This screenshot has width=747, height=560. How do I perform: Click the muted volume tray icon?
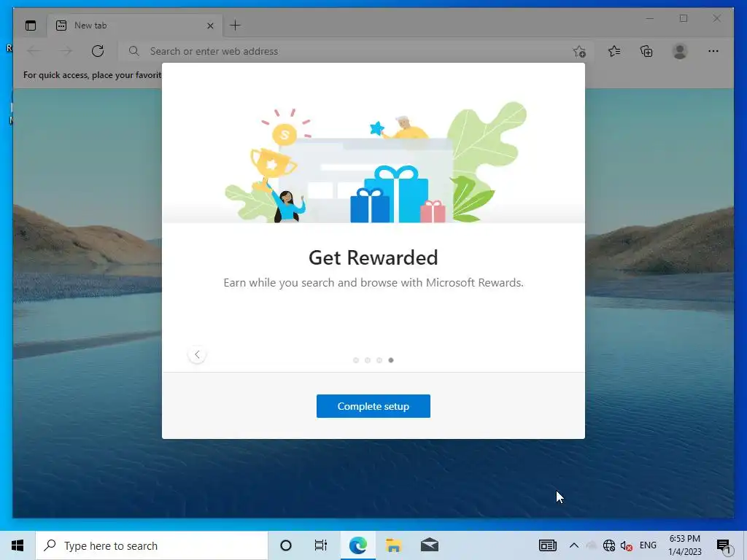(x=626, y=545)
